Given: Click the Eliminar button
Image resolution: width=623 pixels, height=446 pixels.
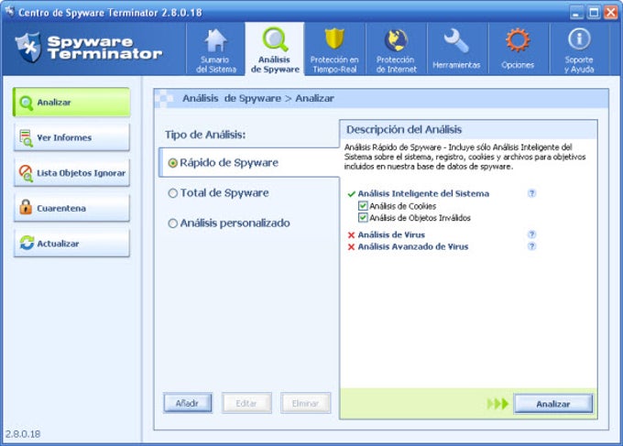Looking at the screenshot, I should 305,404.
